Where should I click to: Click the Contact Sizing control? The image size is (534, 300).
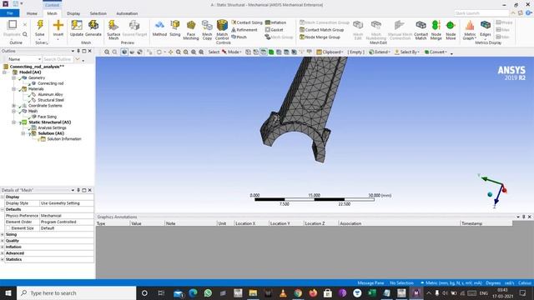(x=247, y=22)
